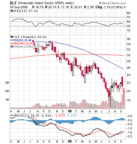This screenshot has height=144, width=137.
Task: Click the RSI 70 overbought axis label
Action: pyautogui.click(x=128, y=17)
